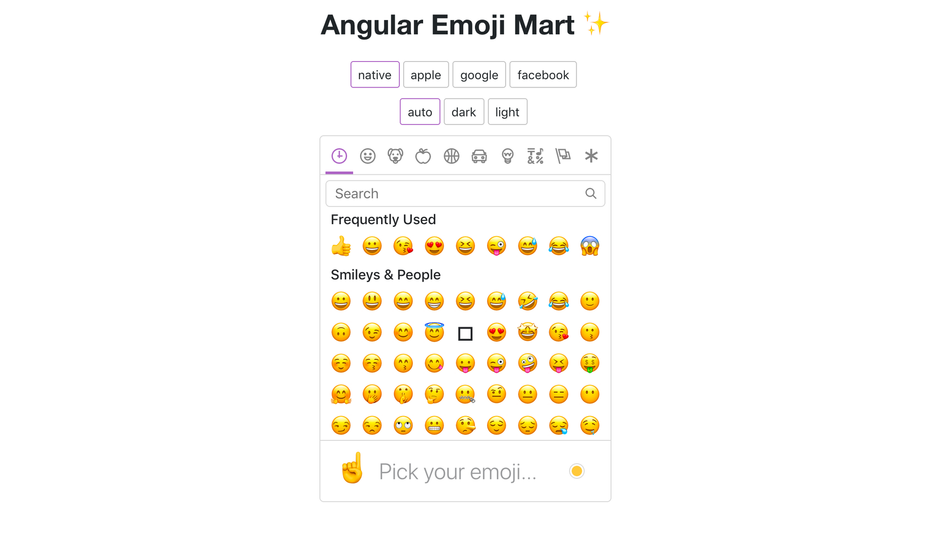Viewport: 933px width, 535px height.
Task: Click the search magnifier icon
Action: tap(590, 193)
